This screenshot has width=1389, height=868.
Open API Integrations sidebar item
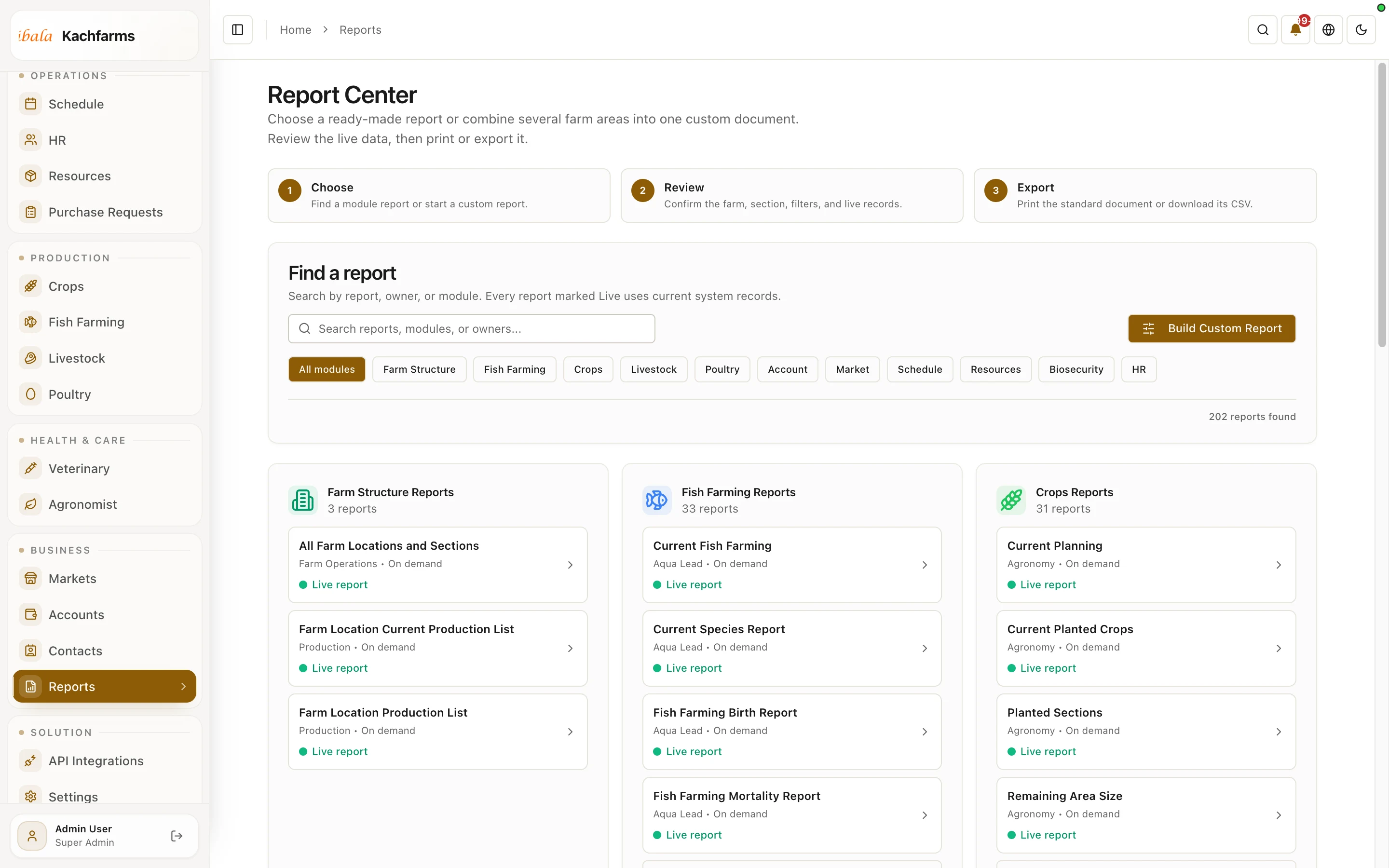(105, 760)
